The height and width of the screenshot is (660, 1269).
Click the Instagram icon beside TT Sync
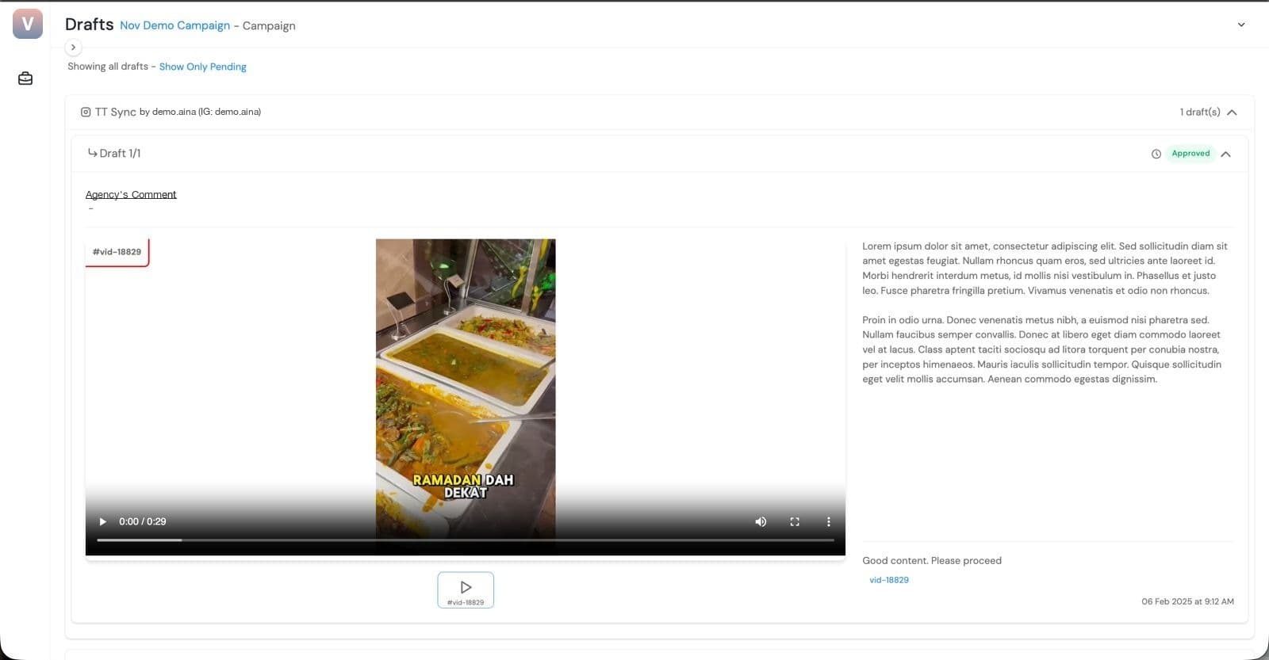(86, 112)
